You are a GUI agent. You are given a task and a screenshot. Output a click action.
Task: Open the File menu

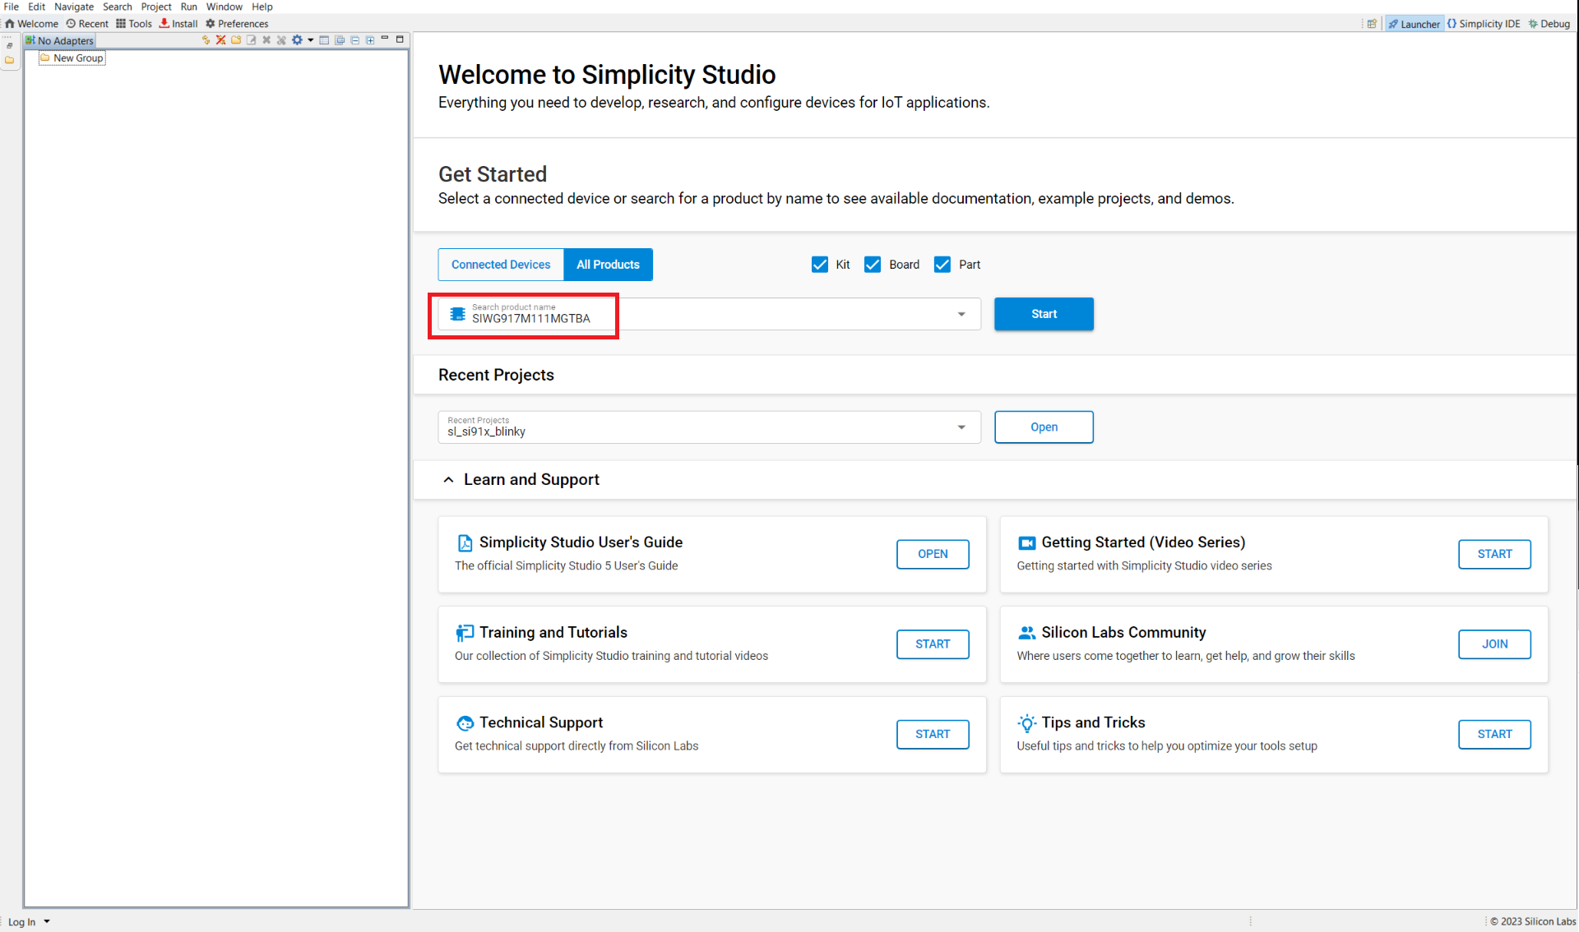[11, 7]
